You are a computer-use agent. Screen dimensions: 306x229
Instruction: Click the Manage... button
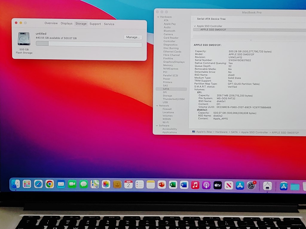pos(133,37)
